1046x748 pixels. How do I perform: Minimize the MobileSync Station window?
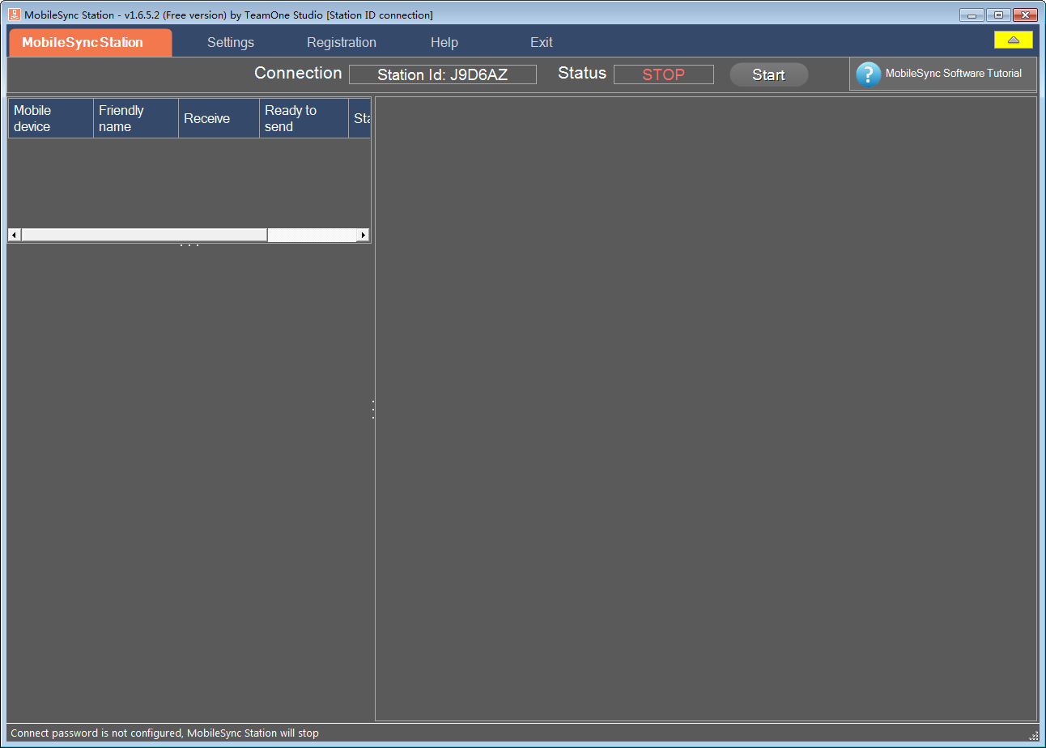coord(972,15)
